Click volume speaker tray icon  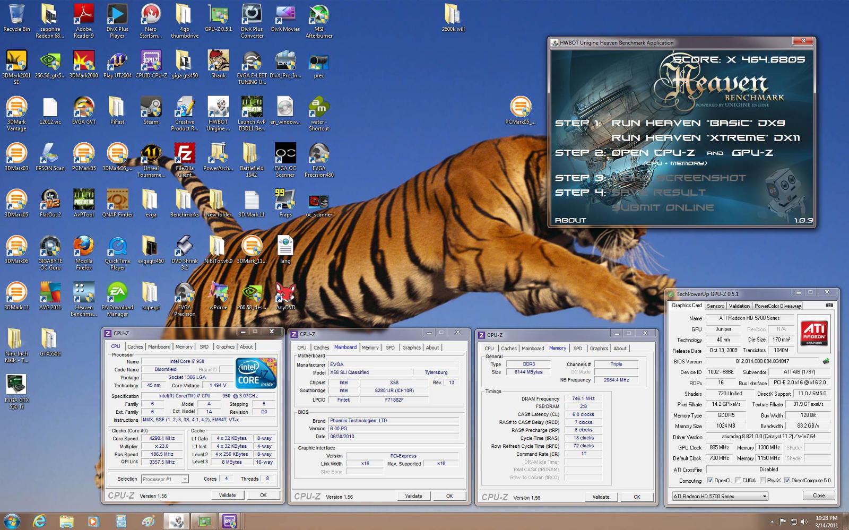coord(804,522)
